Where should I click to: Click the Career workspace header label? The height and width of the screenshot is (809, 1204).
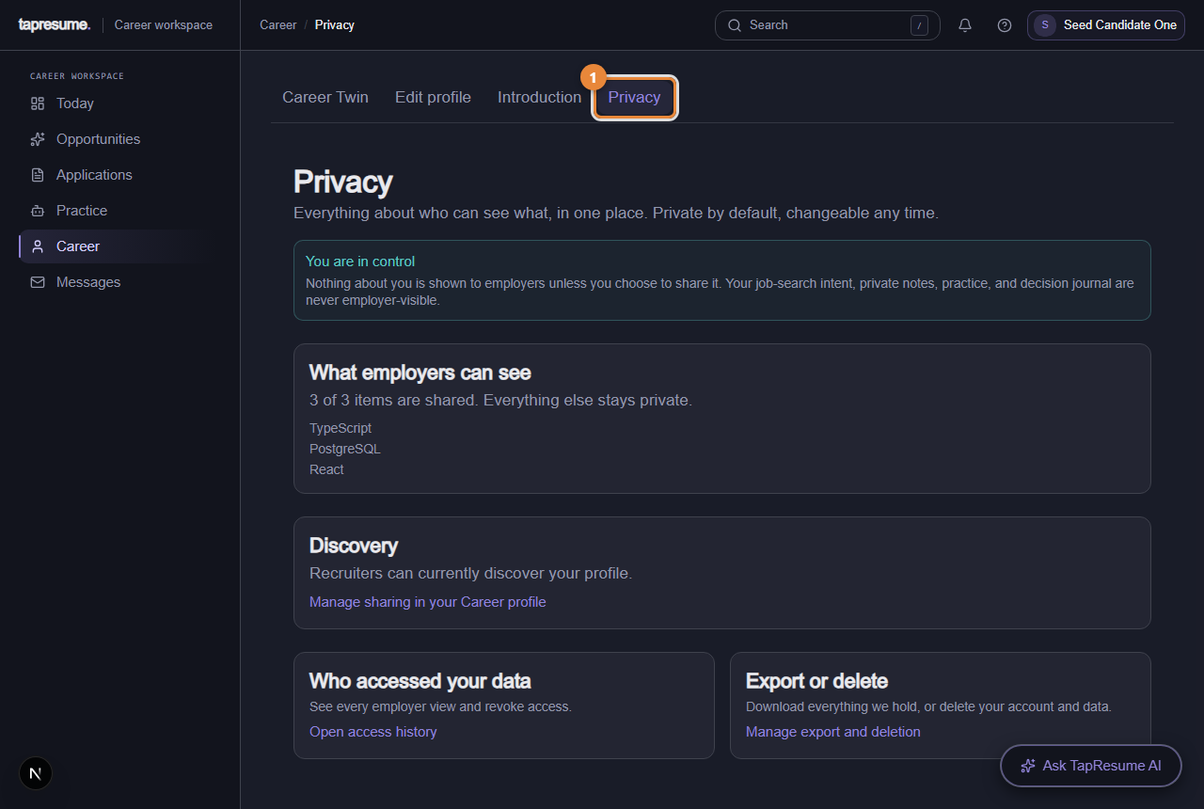pos(164,25)
